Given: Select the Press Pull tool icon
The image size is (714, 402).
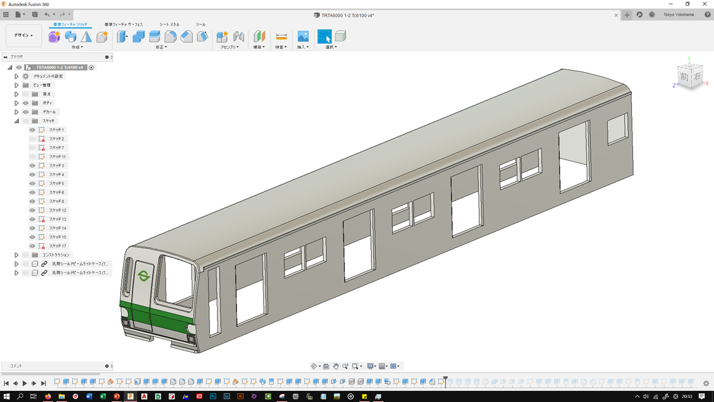Looking at the screenshot, I should pyautogui.click(x=122, y=37).
